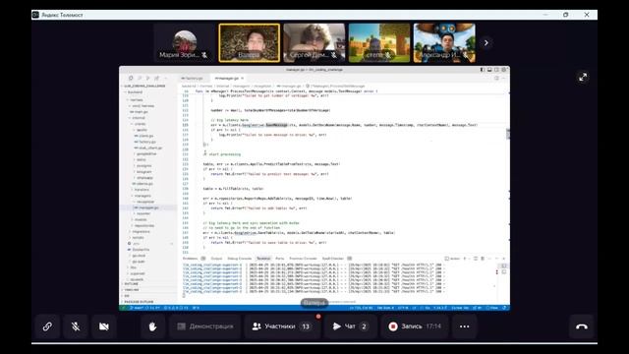Hang up the call
Image resolution: width=629 pixels, height=354 pixels.
tap(581, 326)
